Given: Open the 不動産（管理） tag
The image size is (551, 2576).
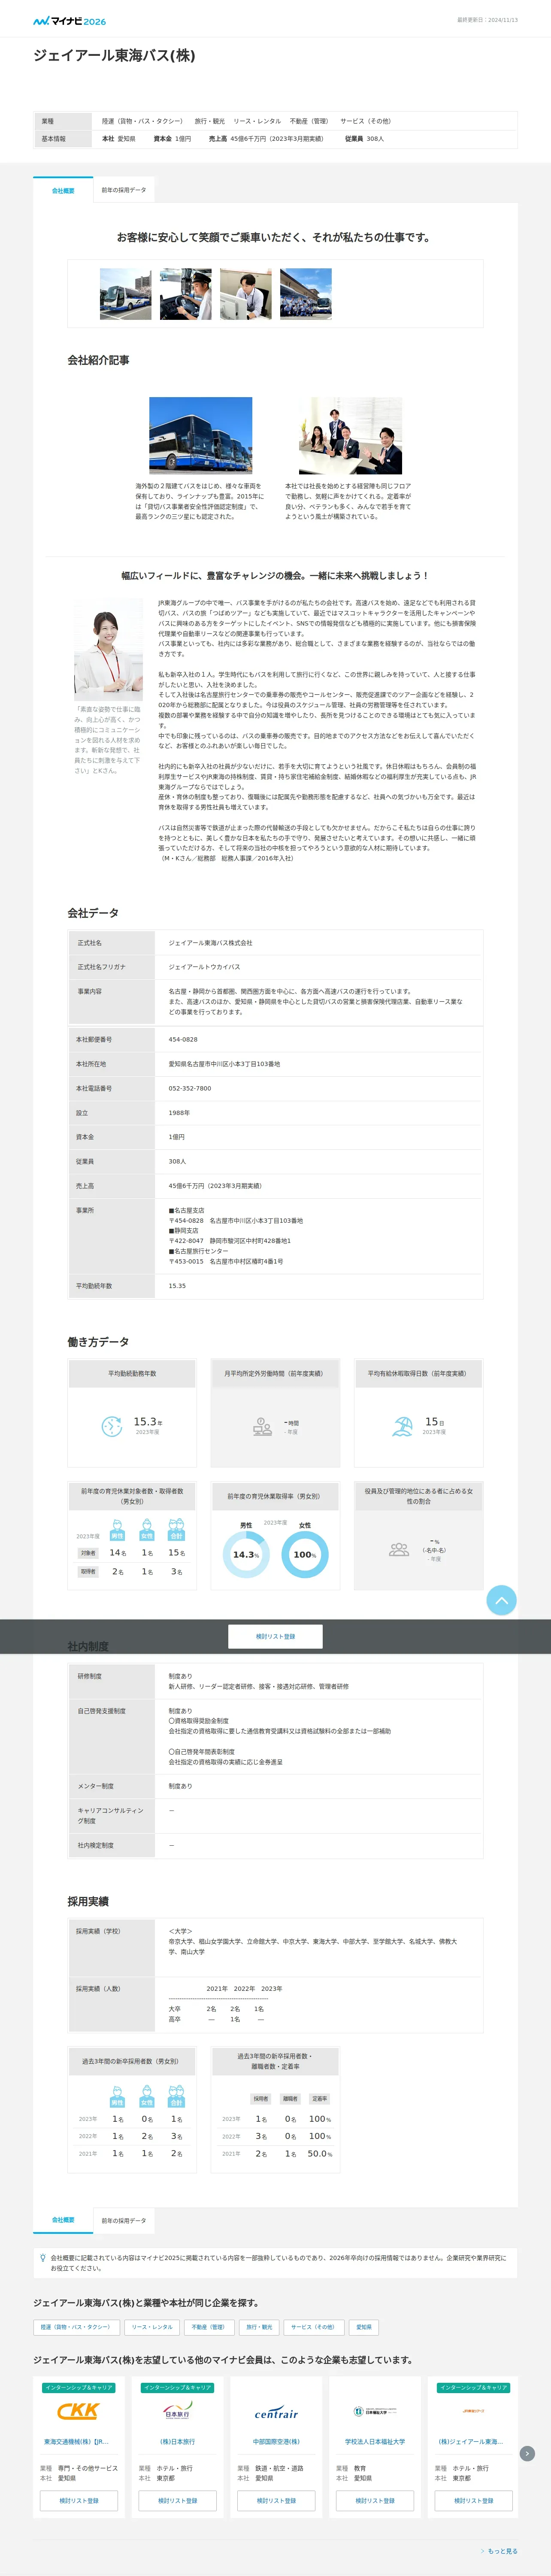Looking at the screenshot, I should [x=209, y=2327].
